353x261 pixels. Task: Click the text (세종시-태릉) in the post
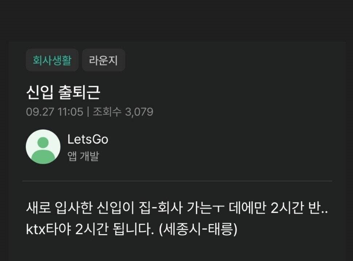(x=198, y=229)
